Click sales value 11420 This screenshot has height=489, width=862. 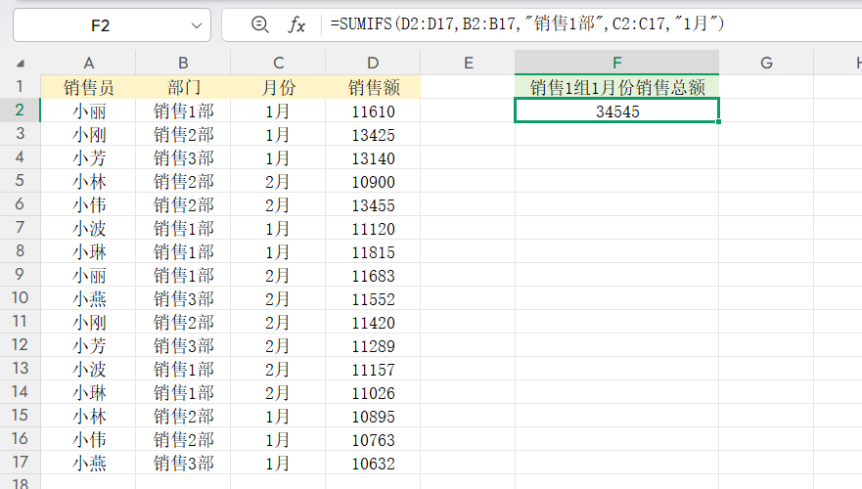(373, 323)
